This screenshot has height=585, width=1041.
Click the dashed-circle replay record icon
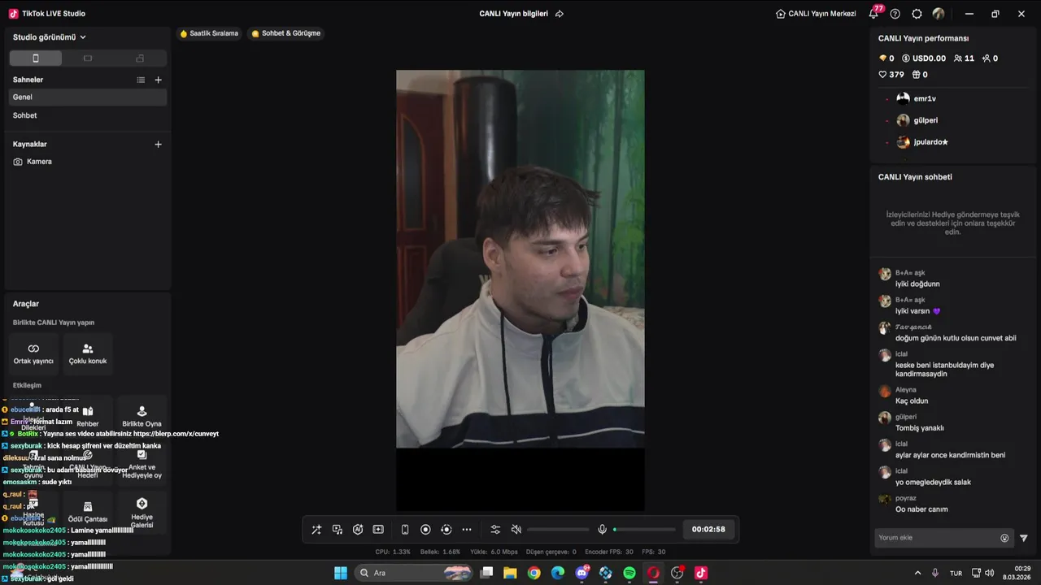tap(446, 530)
